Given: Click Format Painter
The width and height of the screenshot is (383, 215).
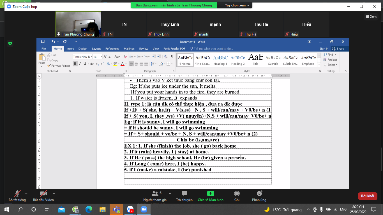Looking at the screenshot, I should [59, 66].
